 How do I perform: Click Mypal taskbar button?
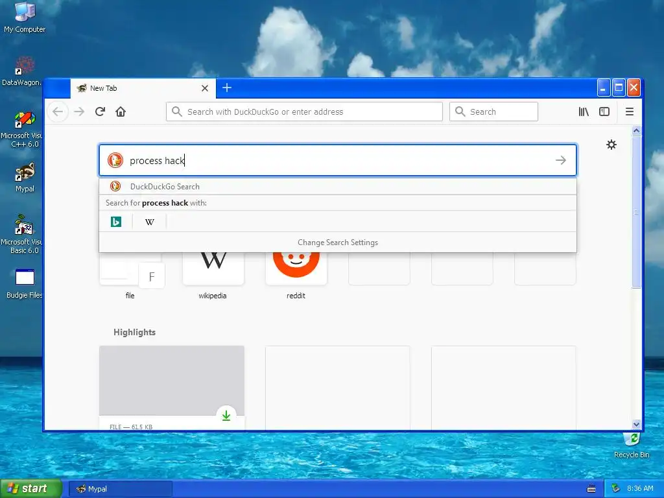click(x=120, y=489)
